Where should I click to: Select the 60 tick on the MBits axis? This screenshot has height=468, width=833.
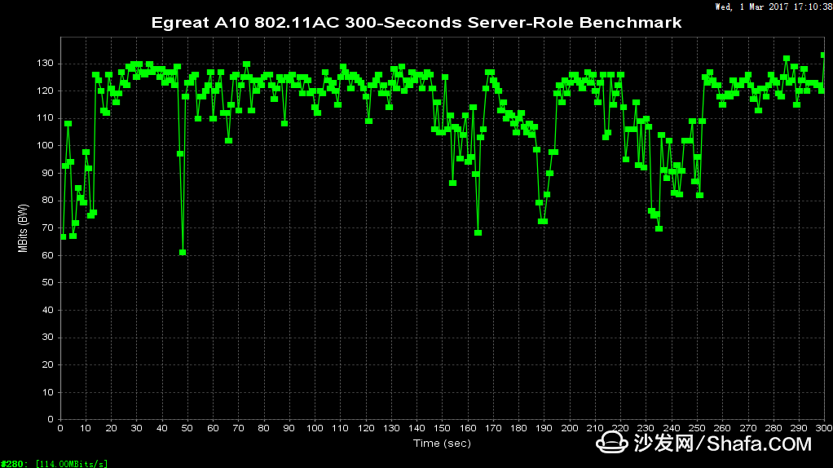pyautogui.click(x=48, y=255)
